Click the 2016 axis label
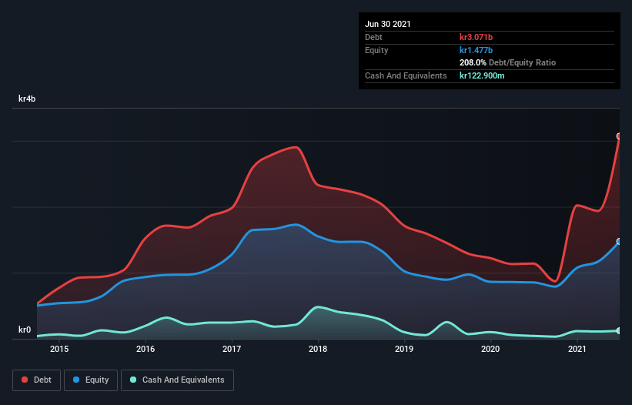Screen dimensions: 632x405 (145, 349)
